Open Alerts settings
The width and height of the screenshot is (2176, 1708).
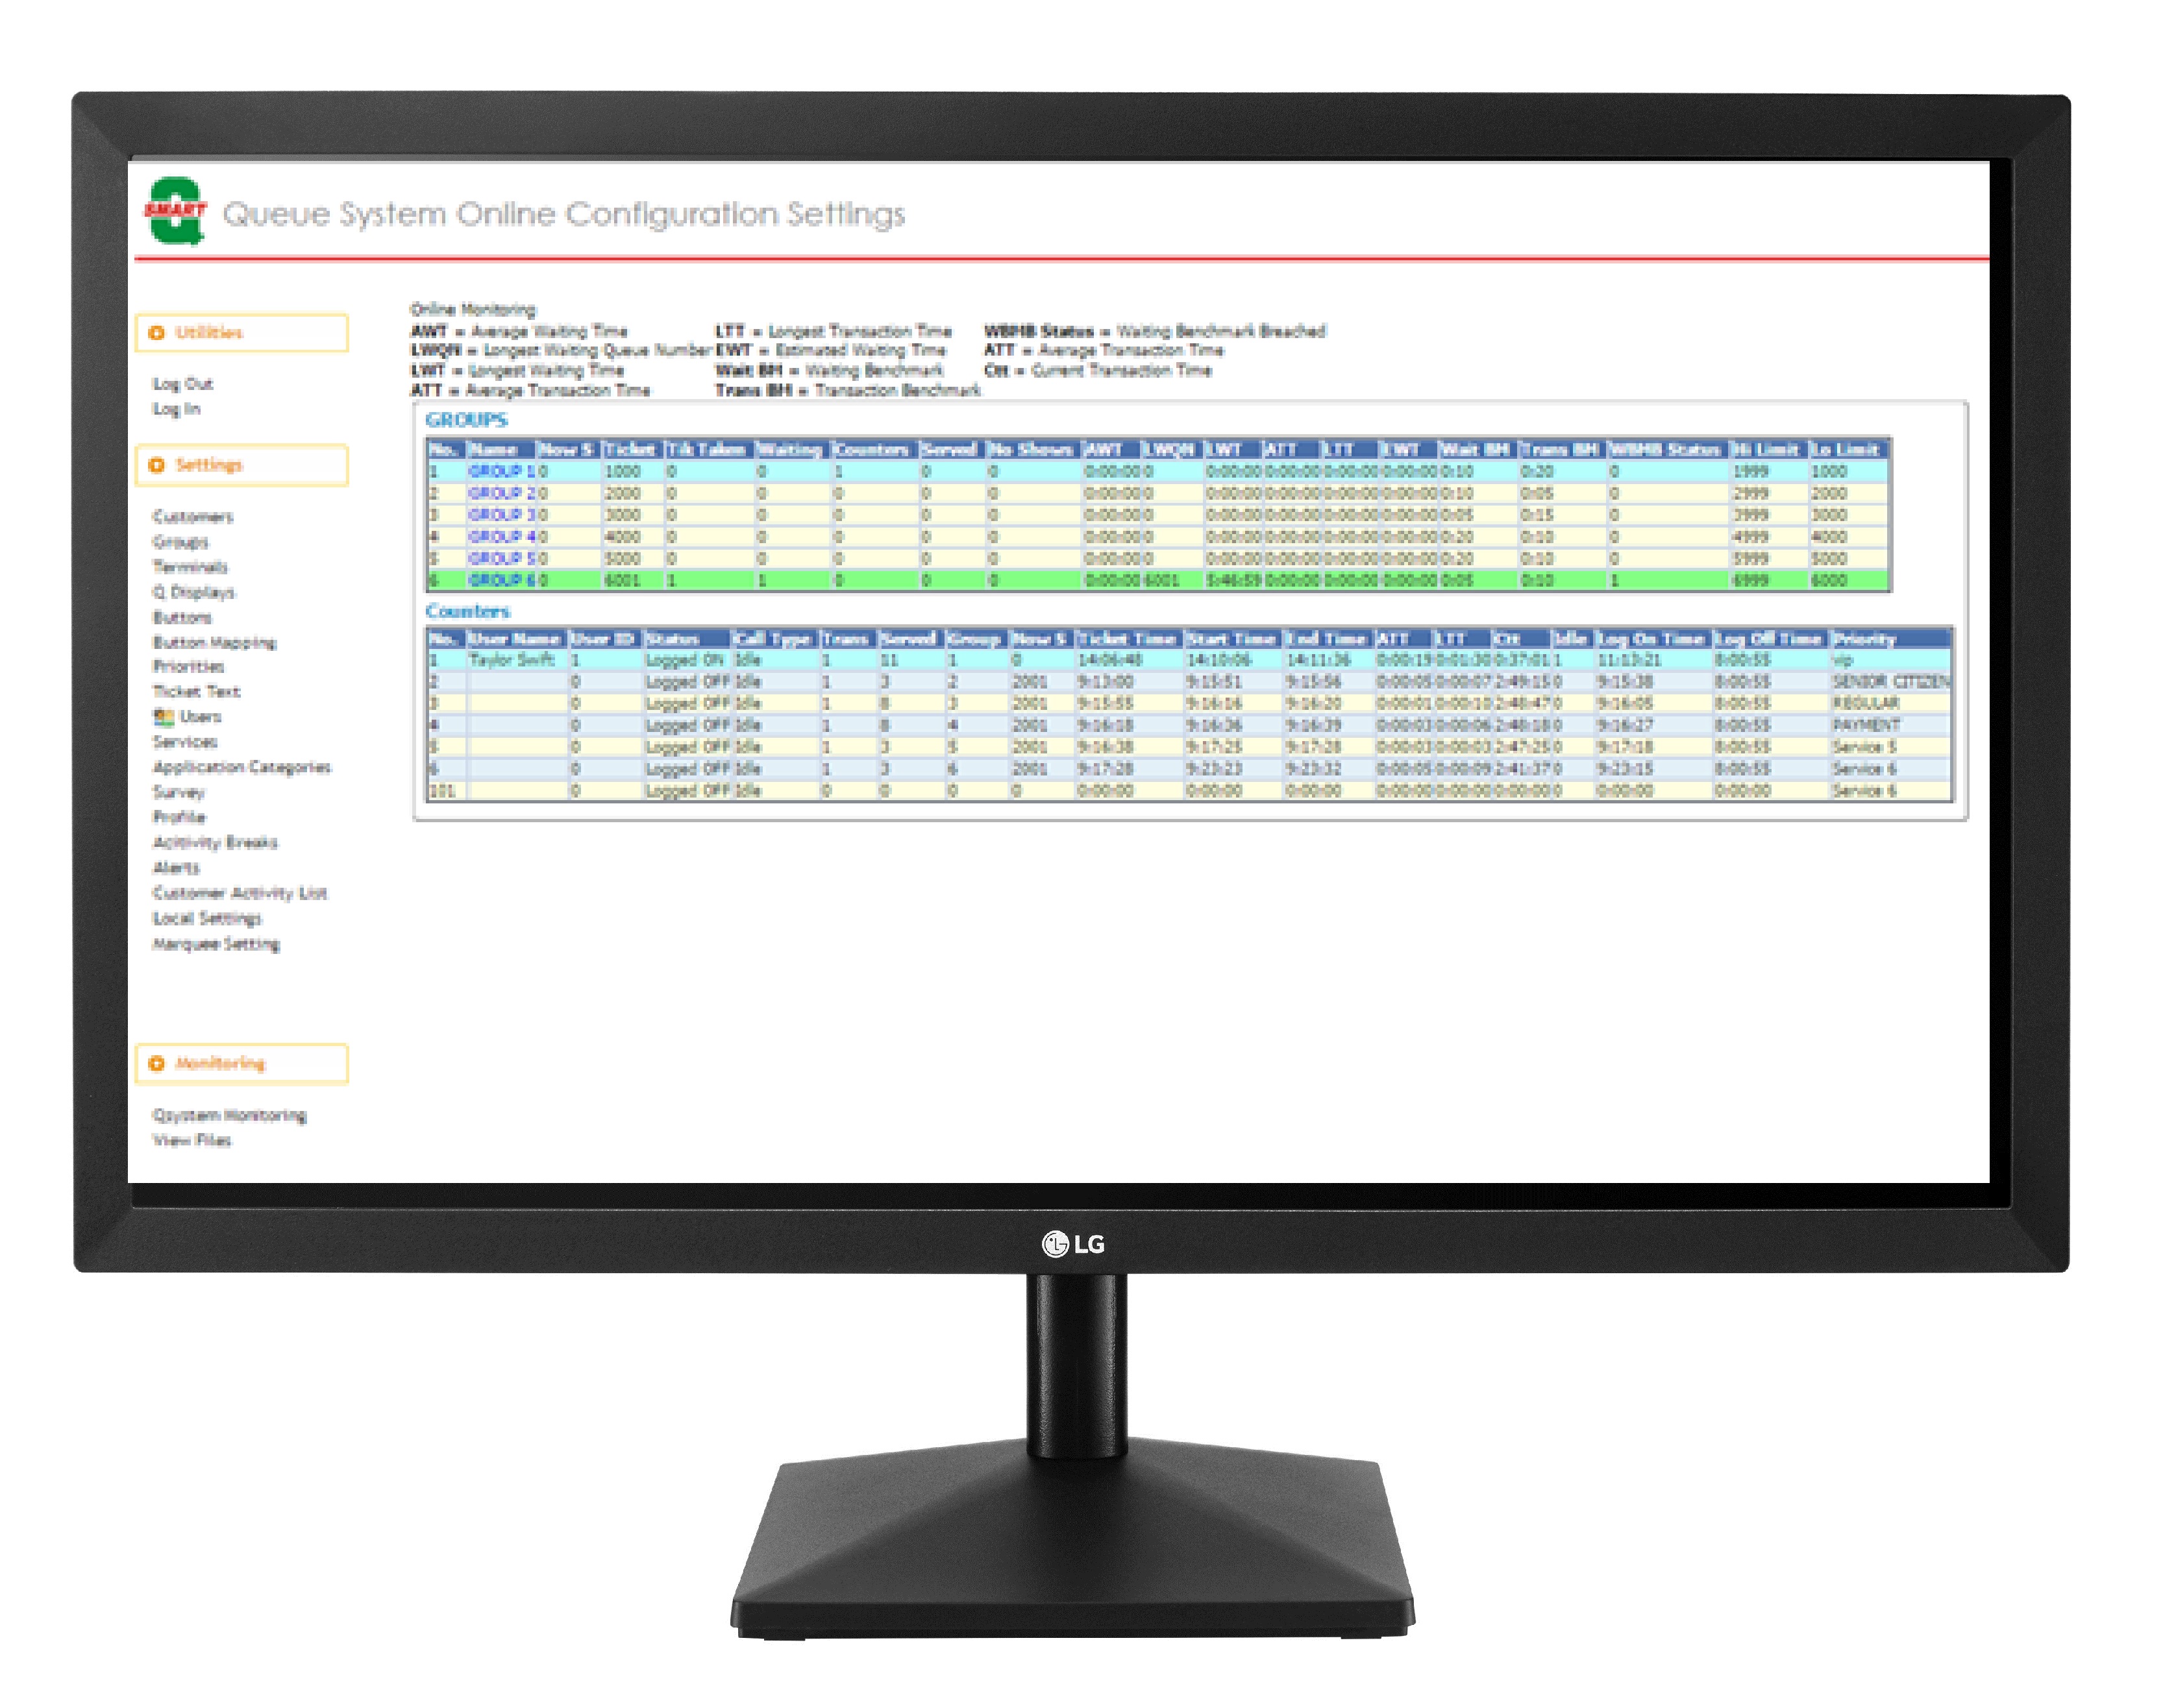[175, 867]
